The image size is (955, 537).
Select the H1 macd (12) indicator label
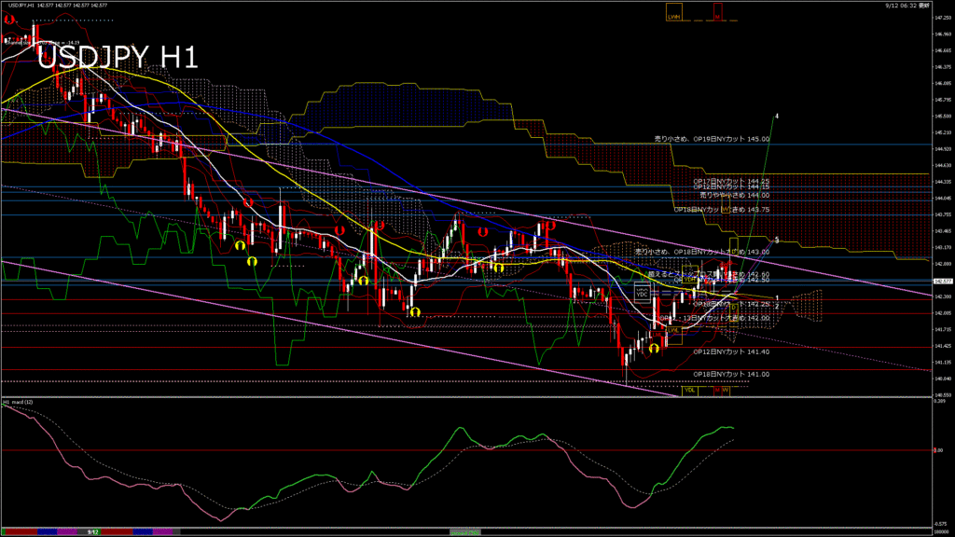19,402
